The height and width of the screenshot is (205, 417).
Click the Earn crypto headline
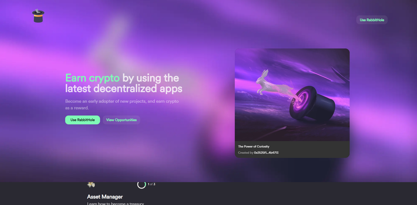124,83
